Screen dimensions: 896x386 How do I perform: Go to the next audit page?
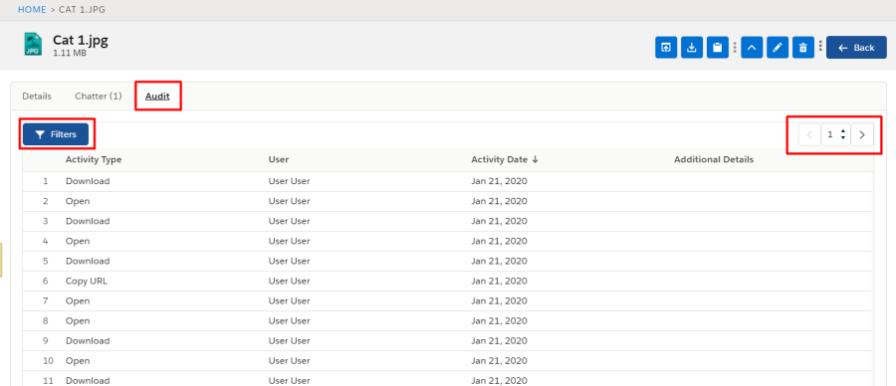coord(862,134)
